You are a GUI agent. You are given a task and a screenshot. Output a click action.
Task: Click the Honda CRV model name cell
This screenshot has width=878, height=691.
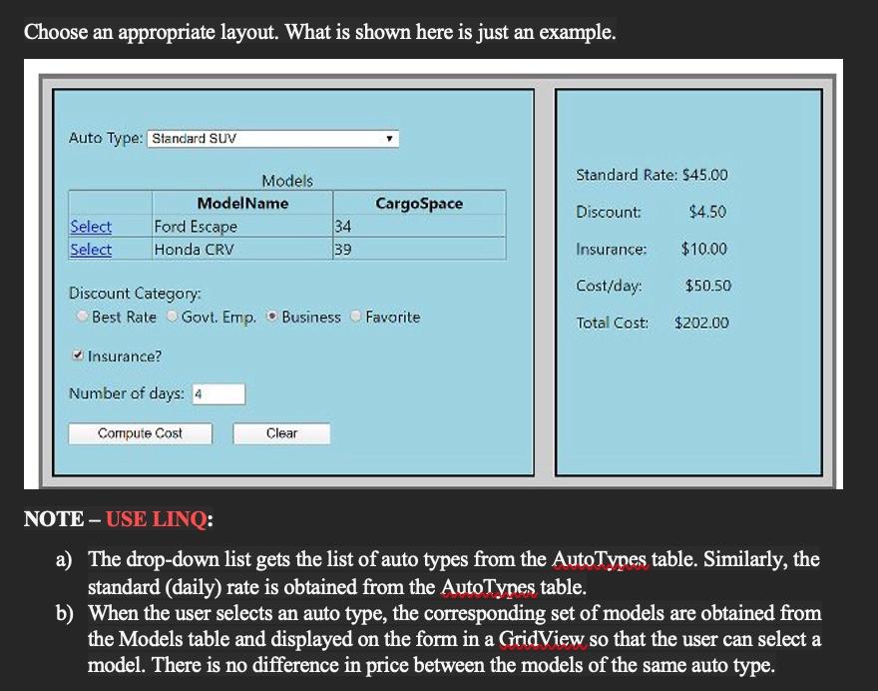pyautogui.click(x=192, y=250)
